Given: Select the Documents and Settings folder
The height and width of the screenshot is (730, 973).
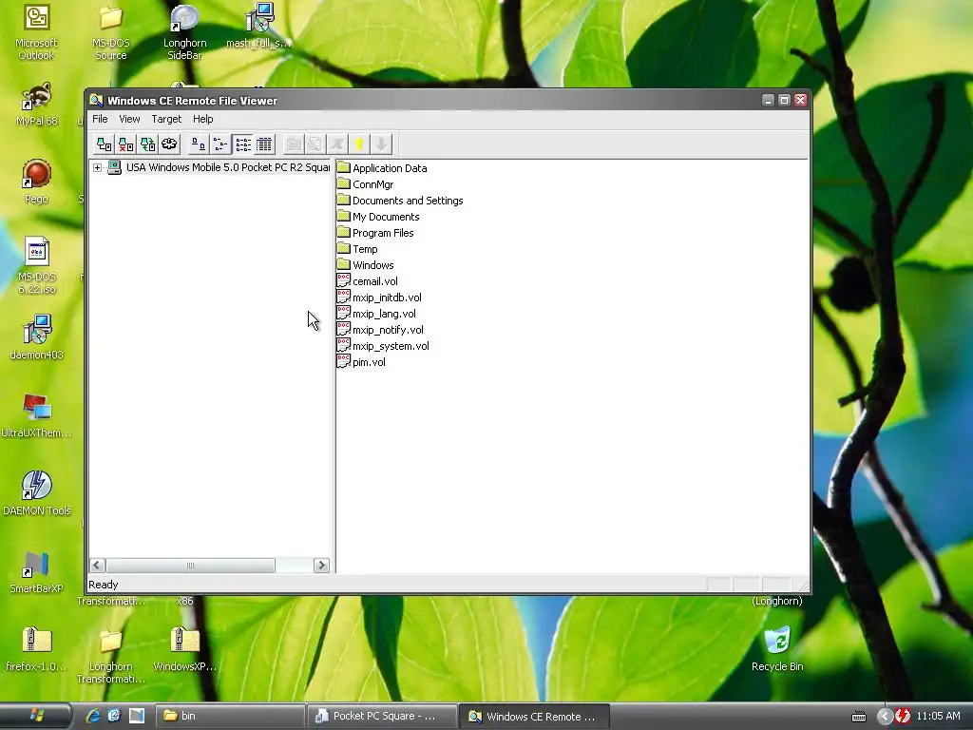Looking at the screenshot, I should [400, 200].
